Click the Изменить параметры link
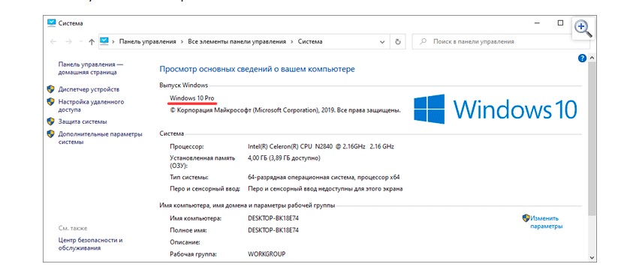Image resolution: width=627 pixels, height=279 pixels. click(x=546, y=222)
